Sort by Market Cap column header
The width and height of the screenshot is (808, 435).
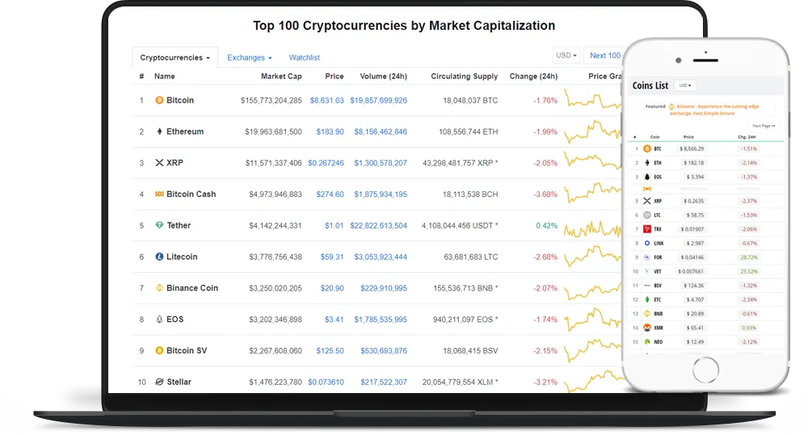[x=281, y=76]
